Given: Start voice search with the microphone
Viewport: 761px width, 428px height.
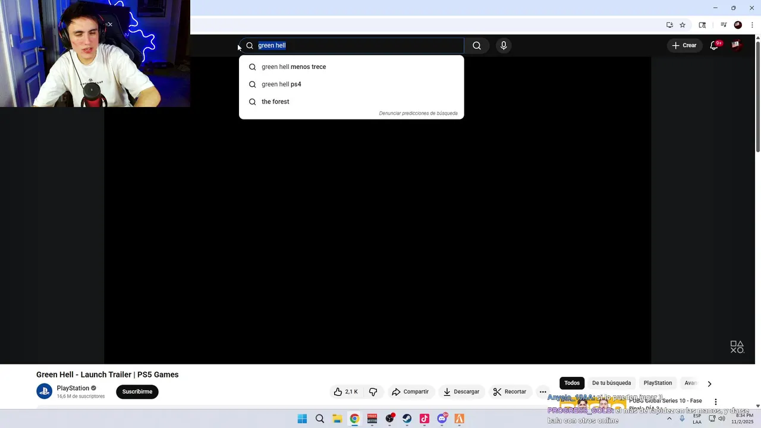Looking at the screenshot, I should pos(504,46).
